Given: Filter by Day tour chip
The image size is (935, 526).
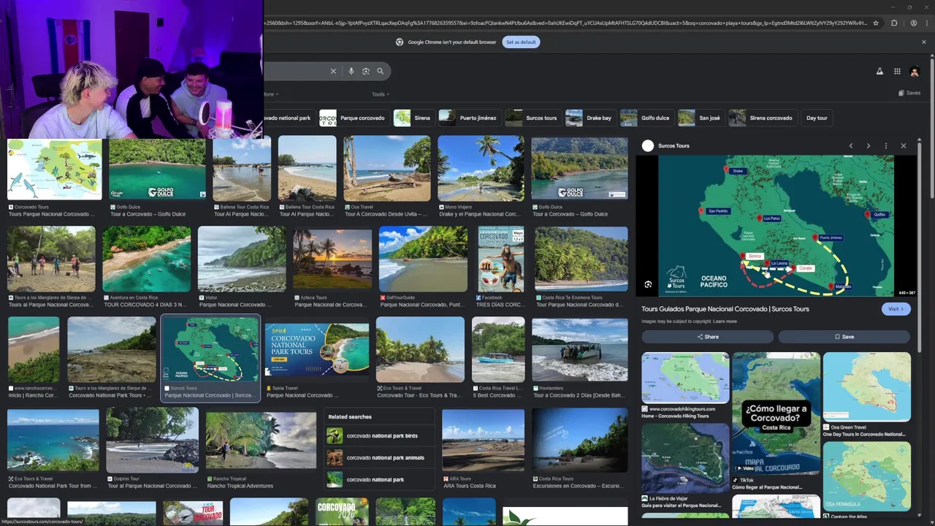Looking at the screenshot, I should pyautogui.click(x=817, y=118).
